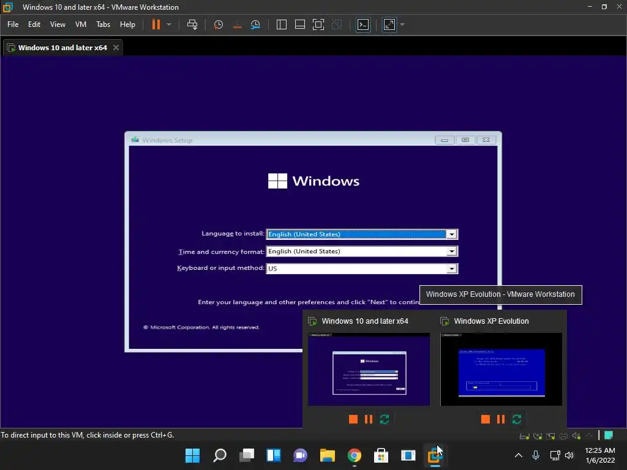Open Task View from taskbar
Screen dimensions: 627x470
[x=247, y=455]
